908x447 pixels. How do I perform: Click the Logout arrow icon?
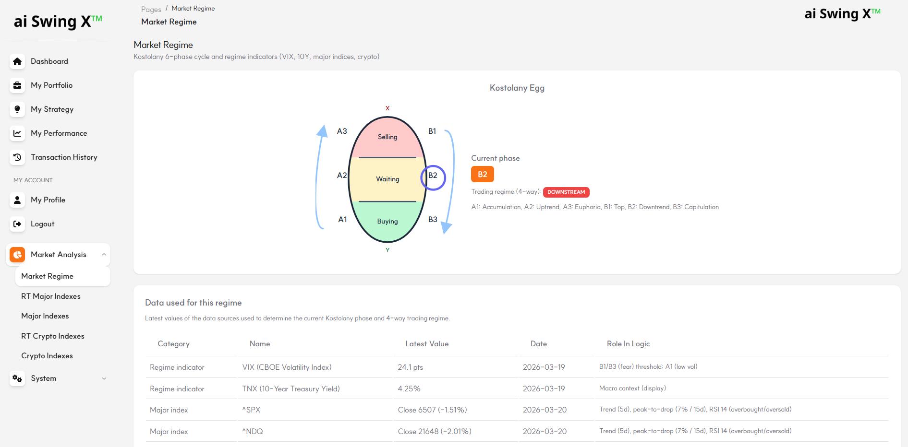click(x=17, y=224)
